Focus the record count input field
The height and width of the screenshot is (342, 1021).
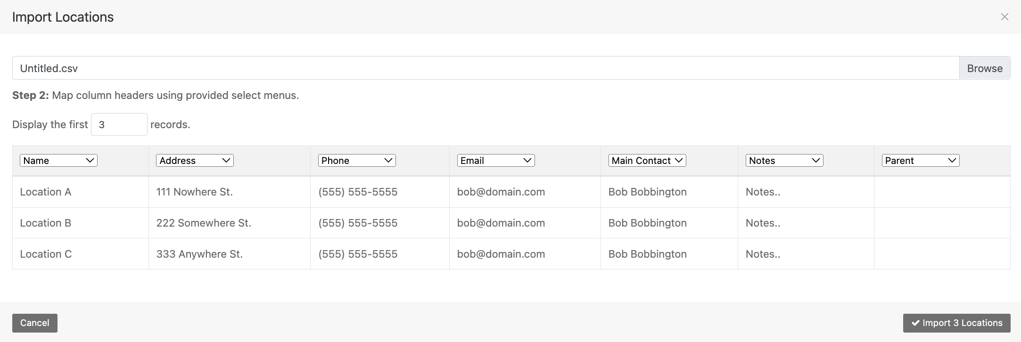tap(119, 124)
